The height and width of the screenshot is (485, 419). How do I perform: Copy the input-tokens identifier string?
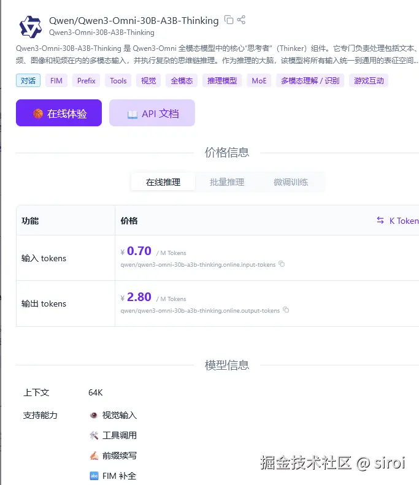pyautogui.click(x=282, y=264)
